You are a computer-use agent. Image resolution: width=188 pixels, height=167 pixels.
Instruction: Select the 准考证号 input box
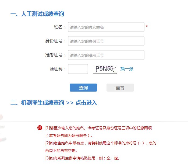[x=106, y=55]
